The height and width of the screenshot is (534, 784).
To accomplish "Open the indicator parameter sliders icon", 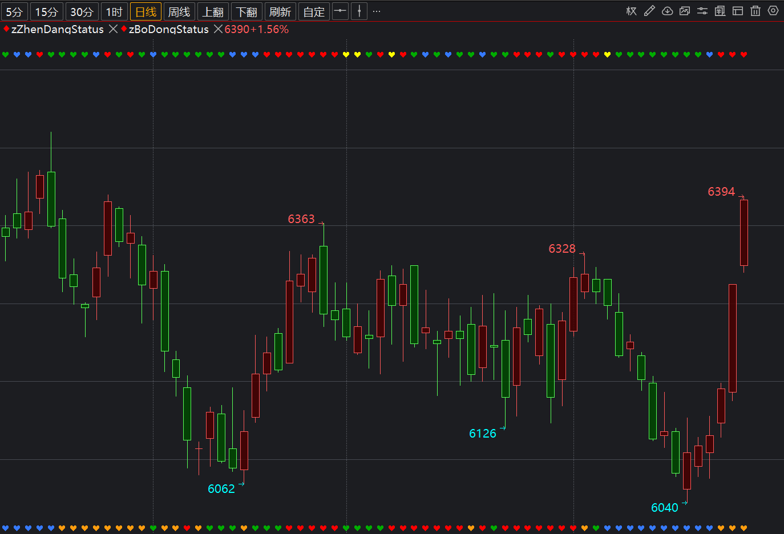I will click(702, 11).
